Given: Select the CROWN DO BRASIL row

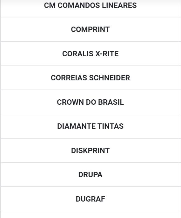Looking at the screenshot, I should click(90, 102).
